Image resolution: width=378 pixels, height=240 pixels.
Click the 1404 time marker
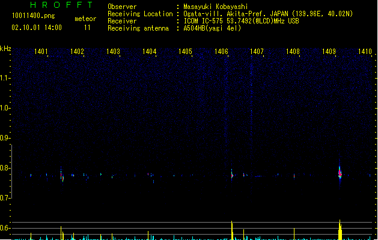pos(149,52)
